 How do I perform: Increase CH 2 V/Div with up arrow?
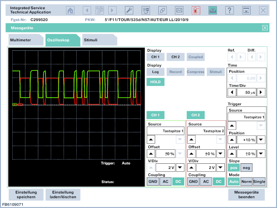[192, 167]
